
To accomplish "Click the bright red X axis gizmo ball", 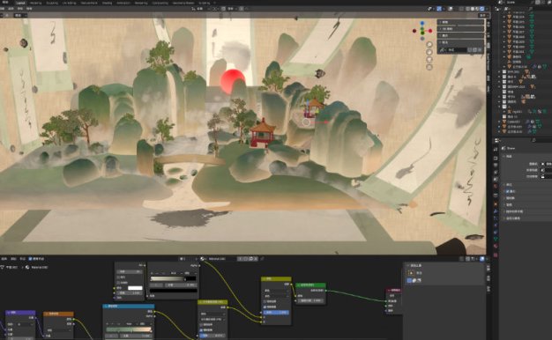I will pos(430,31).
